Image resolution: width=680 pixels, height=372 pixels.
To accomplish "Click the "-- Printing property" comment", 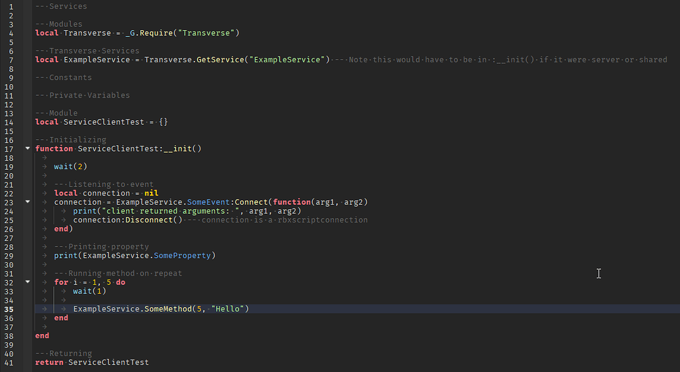I will click(101, 247).
